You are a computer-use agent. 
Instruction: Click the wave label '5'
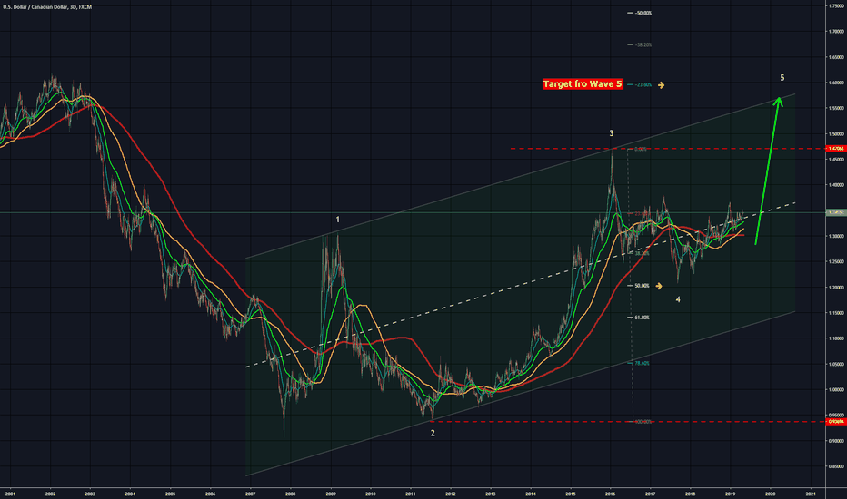click(782, 78)
